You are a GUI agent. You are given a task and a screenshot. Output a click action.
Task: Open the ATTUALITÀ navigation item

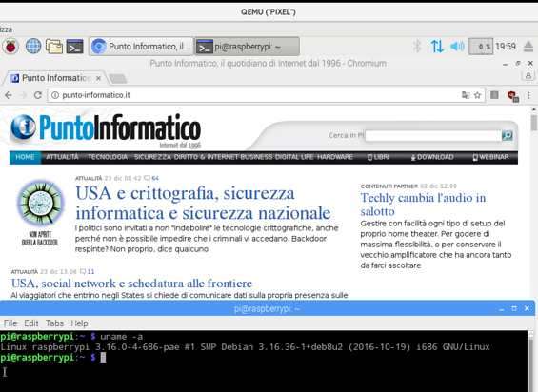coord(62,157)
